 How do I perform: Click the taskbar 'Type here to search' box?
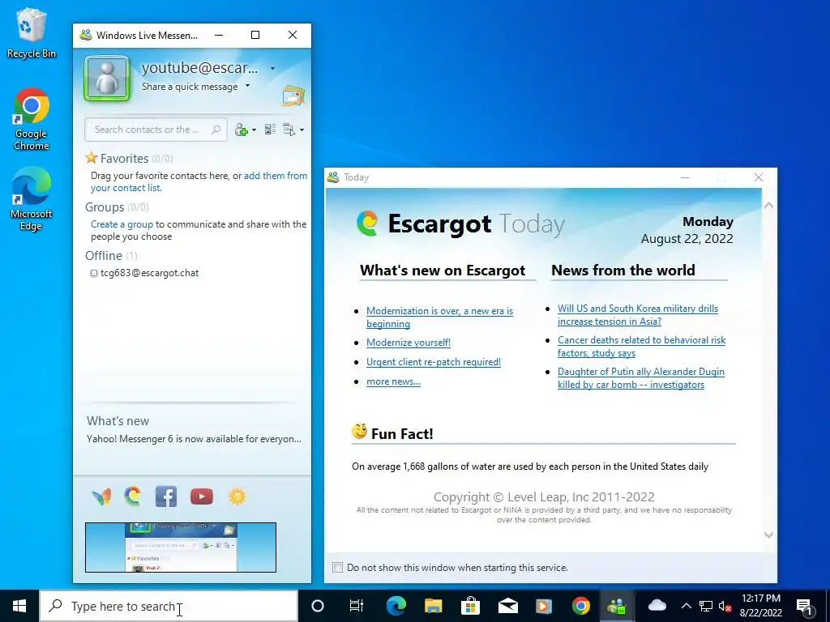click(169, 606)
